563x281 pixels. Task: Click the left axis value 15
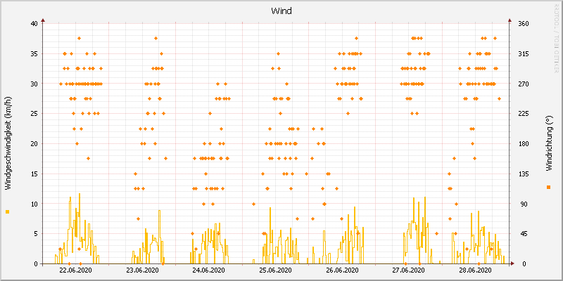click(x=34, y=174)
